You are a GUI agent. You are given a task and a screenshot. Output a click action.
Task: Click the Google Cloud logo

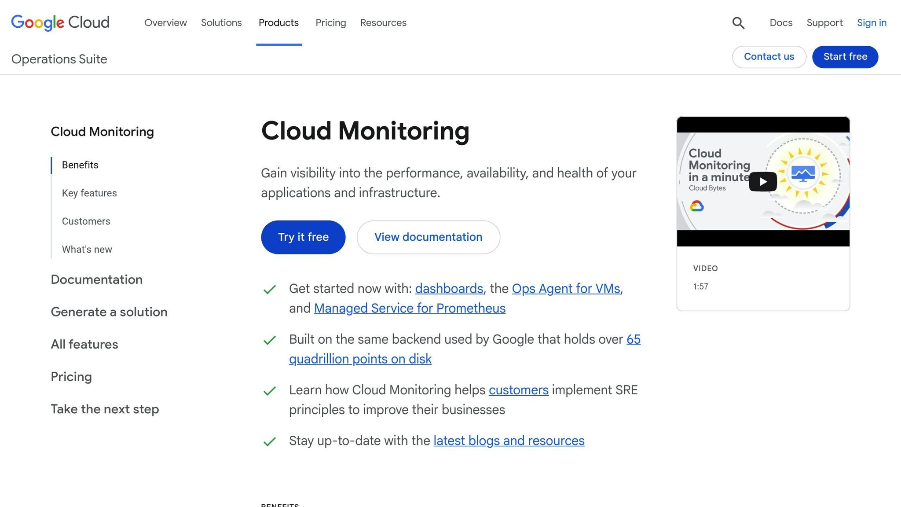(x=60, y=22)
